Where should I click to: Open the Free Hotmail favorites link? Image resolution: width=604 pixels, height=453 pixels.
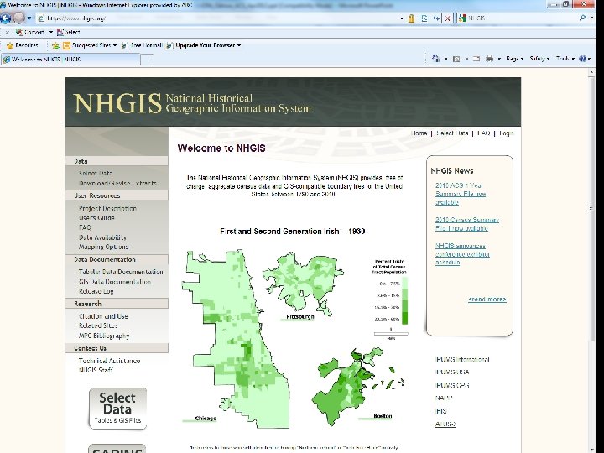(142, 45)
